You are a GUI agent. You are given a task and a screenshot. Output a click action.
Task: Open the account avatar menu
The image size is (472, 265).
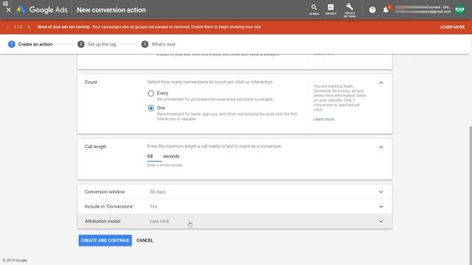[459, 10]
